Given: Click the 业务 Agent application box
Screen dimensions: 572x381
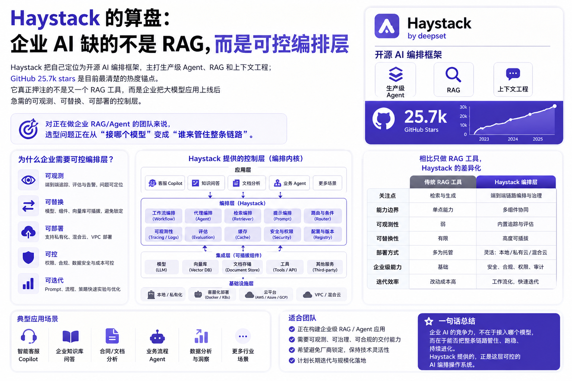Looking at the screenshot, I should click(290, 183).
